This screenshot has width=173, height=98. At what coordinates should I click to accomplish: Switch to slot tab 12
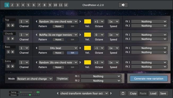point(66,5)
